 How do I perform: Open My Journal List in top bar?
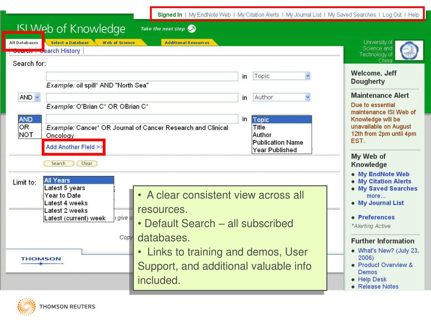point(303,15)
